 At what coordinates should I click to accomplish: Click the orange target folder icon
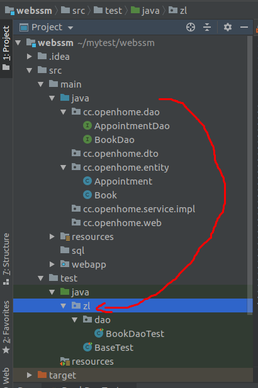tap(42, 375)
